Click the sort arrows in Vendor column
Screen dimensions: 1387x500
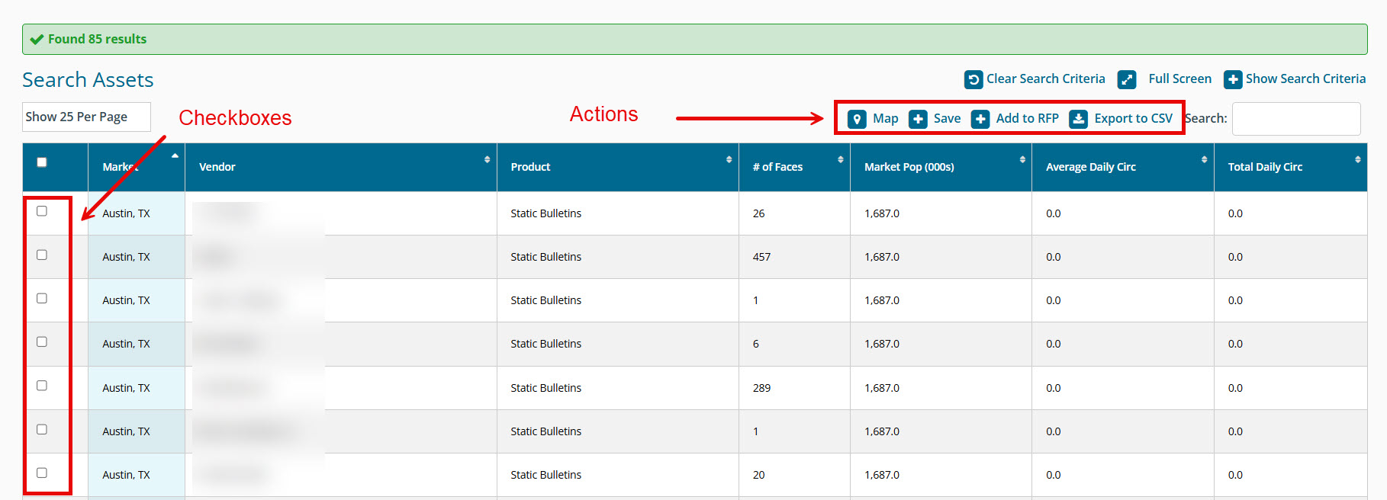[487, 159]
